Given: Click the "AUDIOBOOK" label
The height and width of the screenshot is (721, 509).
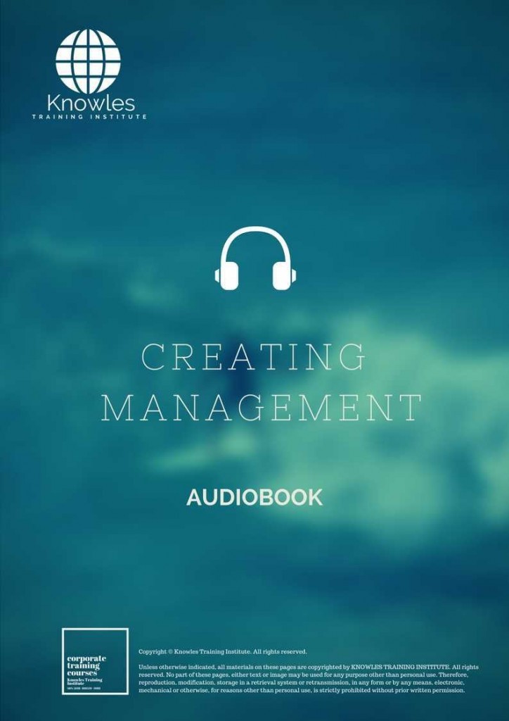Looking at the screenshot, I should pos(254,498).
